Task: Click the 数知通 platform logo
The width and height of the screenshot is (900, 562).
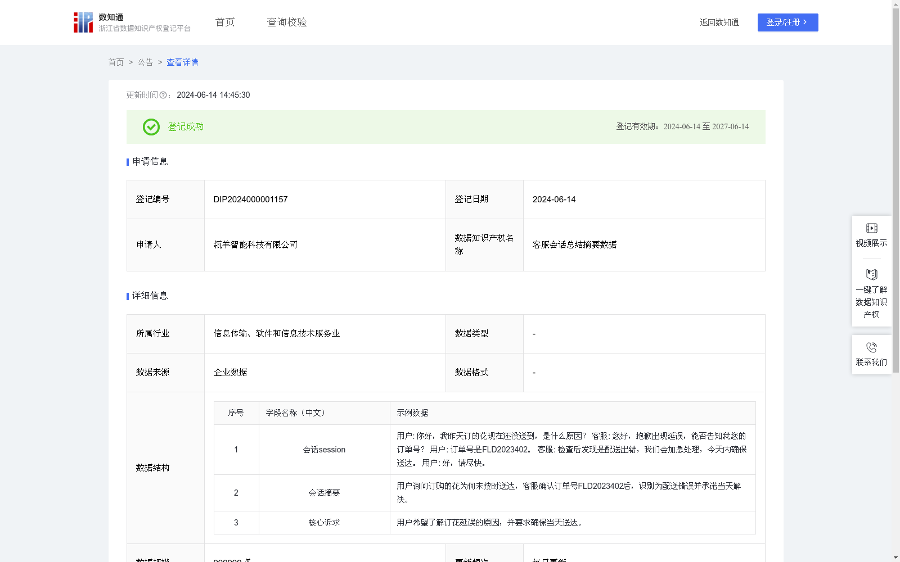Action: click(132, 22)
